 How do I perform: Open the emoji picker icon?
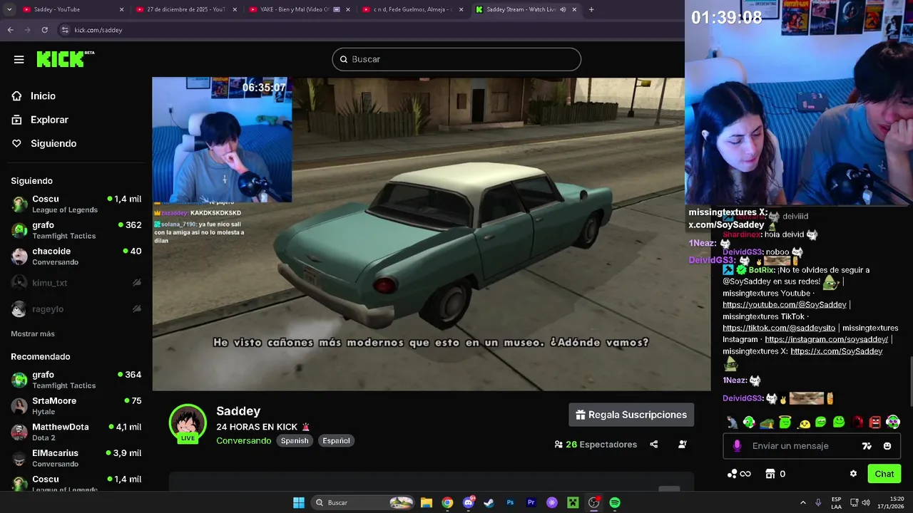pos(887,446)
